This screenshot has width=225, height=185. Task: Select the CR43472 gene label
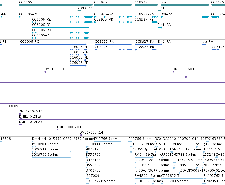pyautogui.click(x=85, y=8)
